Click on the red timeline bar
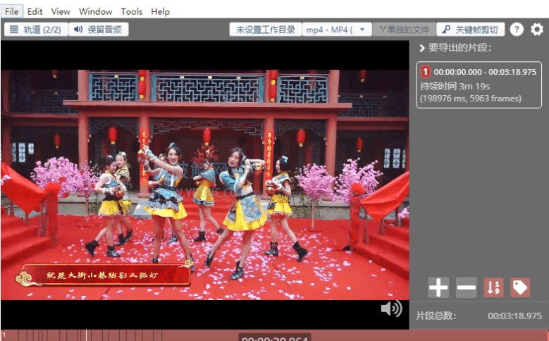 [x=275, y=335]
